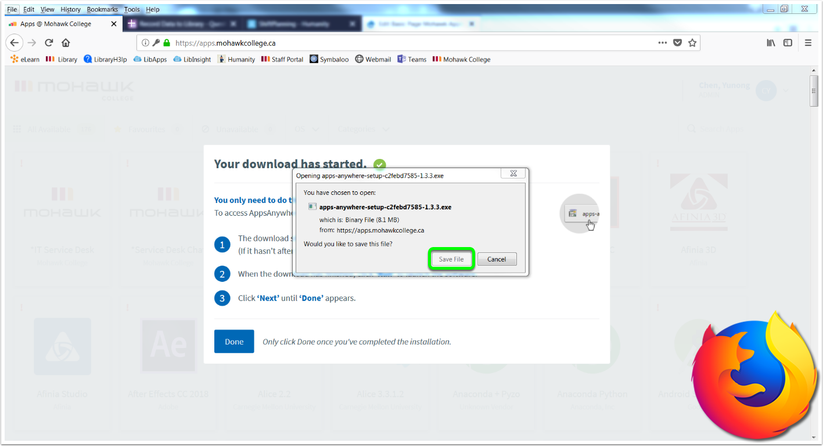Viewport: 823px width, 446px height.
Task: Click the URL address bar
Action: [407, 42]
